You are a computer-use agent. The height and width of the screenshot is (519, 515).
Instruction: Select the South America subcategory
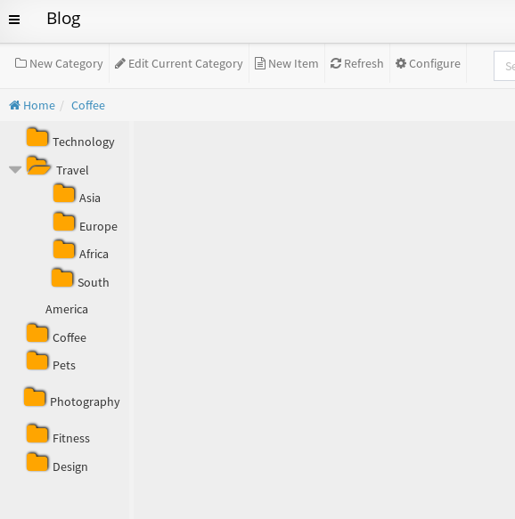tap(78, 296)
